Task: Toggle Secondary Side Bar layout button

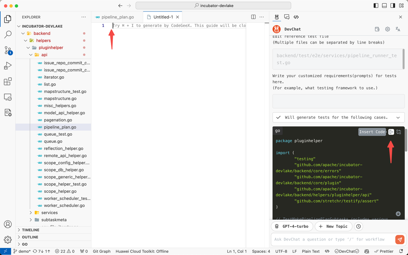Action: [x=393, y=6]
